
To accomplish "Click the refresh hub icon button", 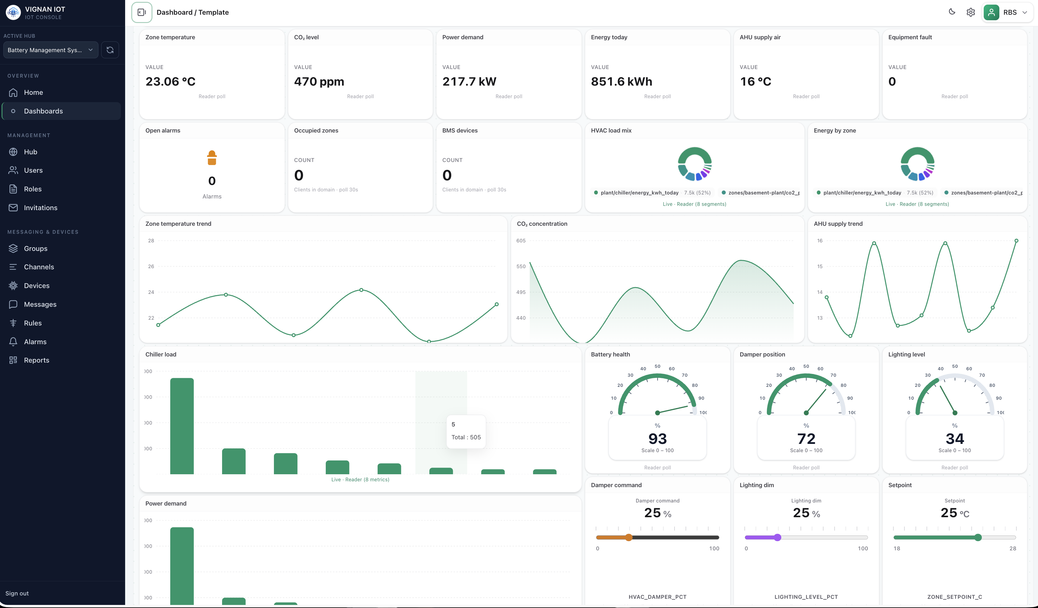I will (110, 50).
